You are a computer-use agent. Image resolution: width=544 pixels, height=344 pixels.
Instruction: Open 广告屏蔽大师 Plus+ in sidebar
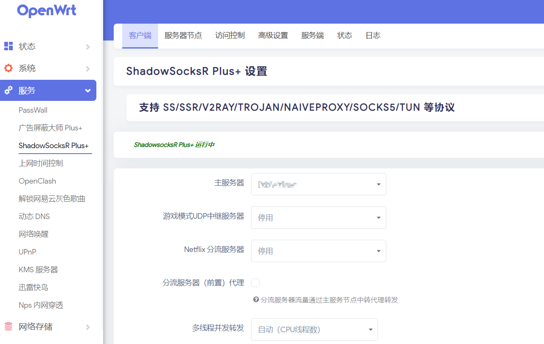[x=50, y=128]
